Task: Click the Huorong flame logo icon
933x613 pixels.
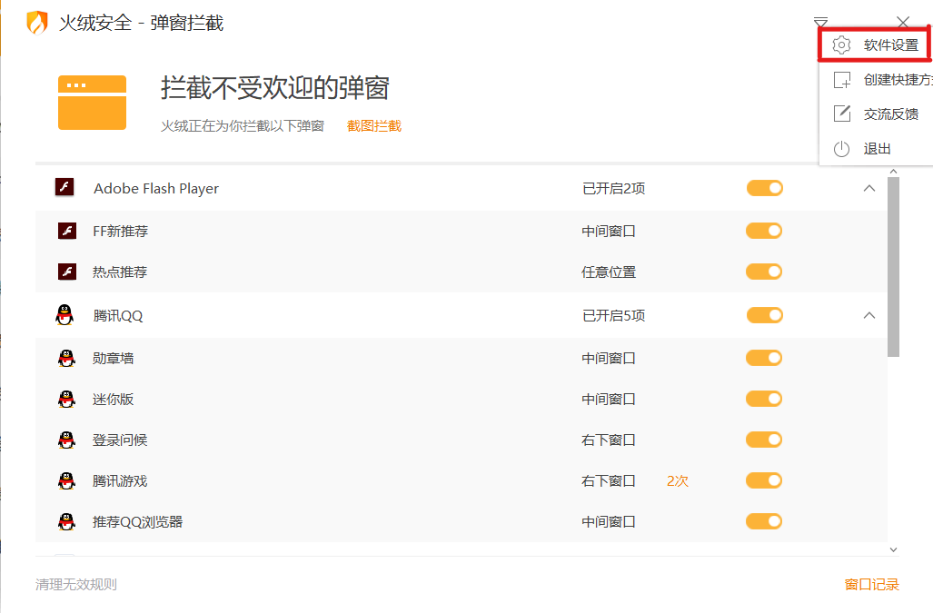Action: point(36,23)
